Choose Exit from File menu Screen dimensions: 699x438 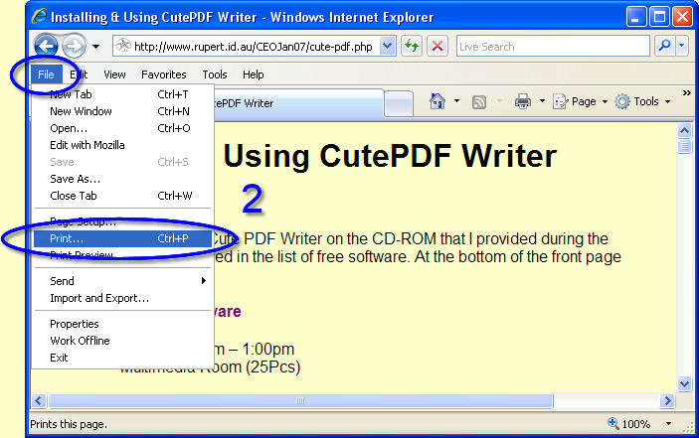[x=121, y=358]
